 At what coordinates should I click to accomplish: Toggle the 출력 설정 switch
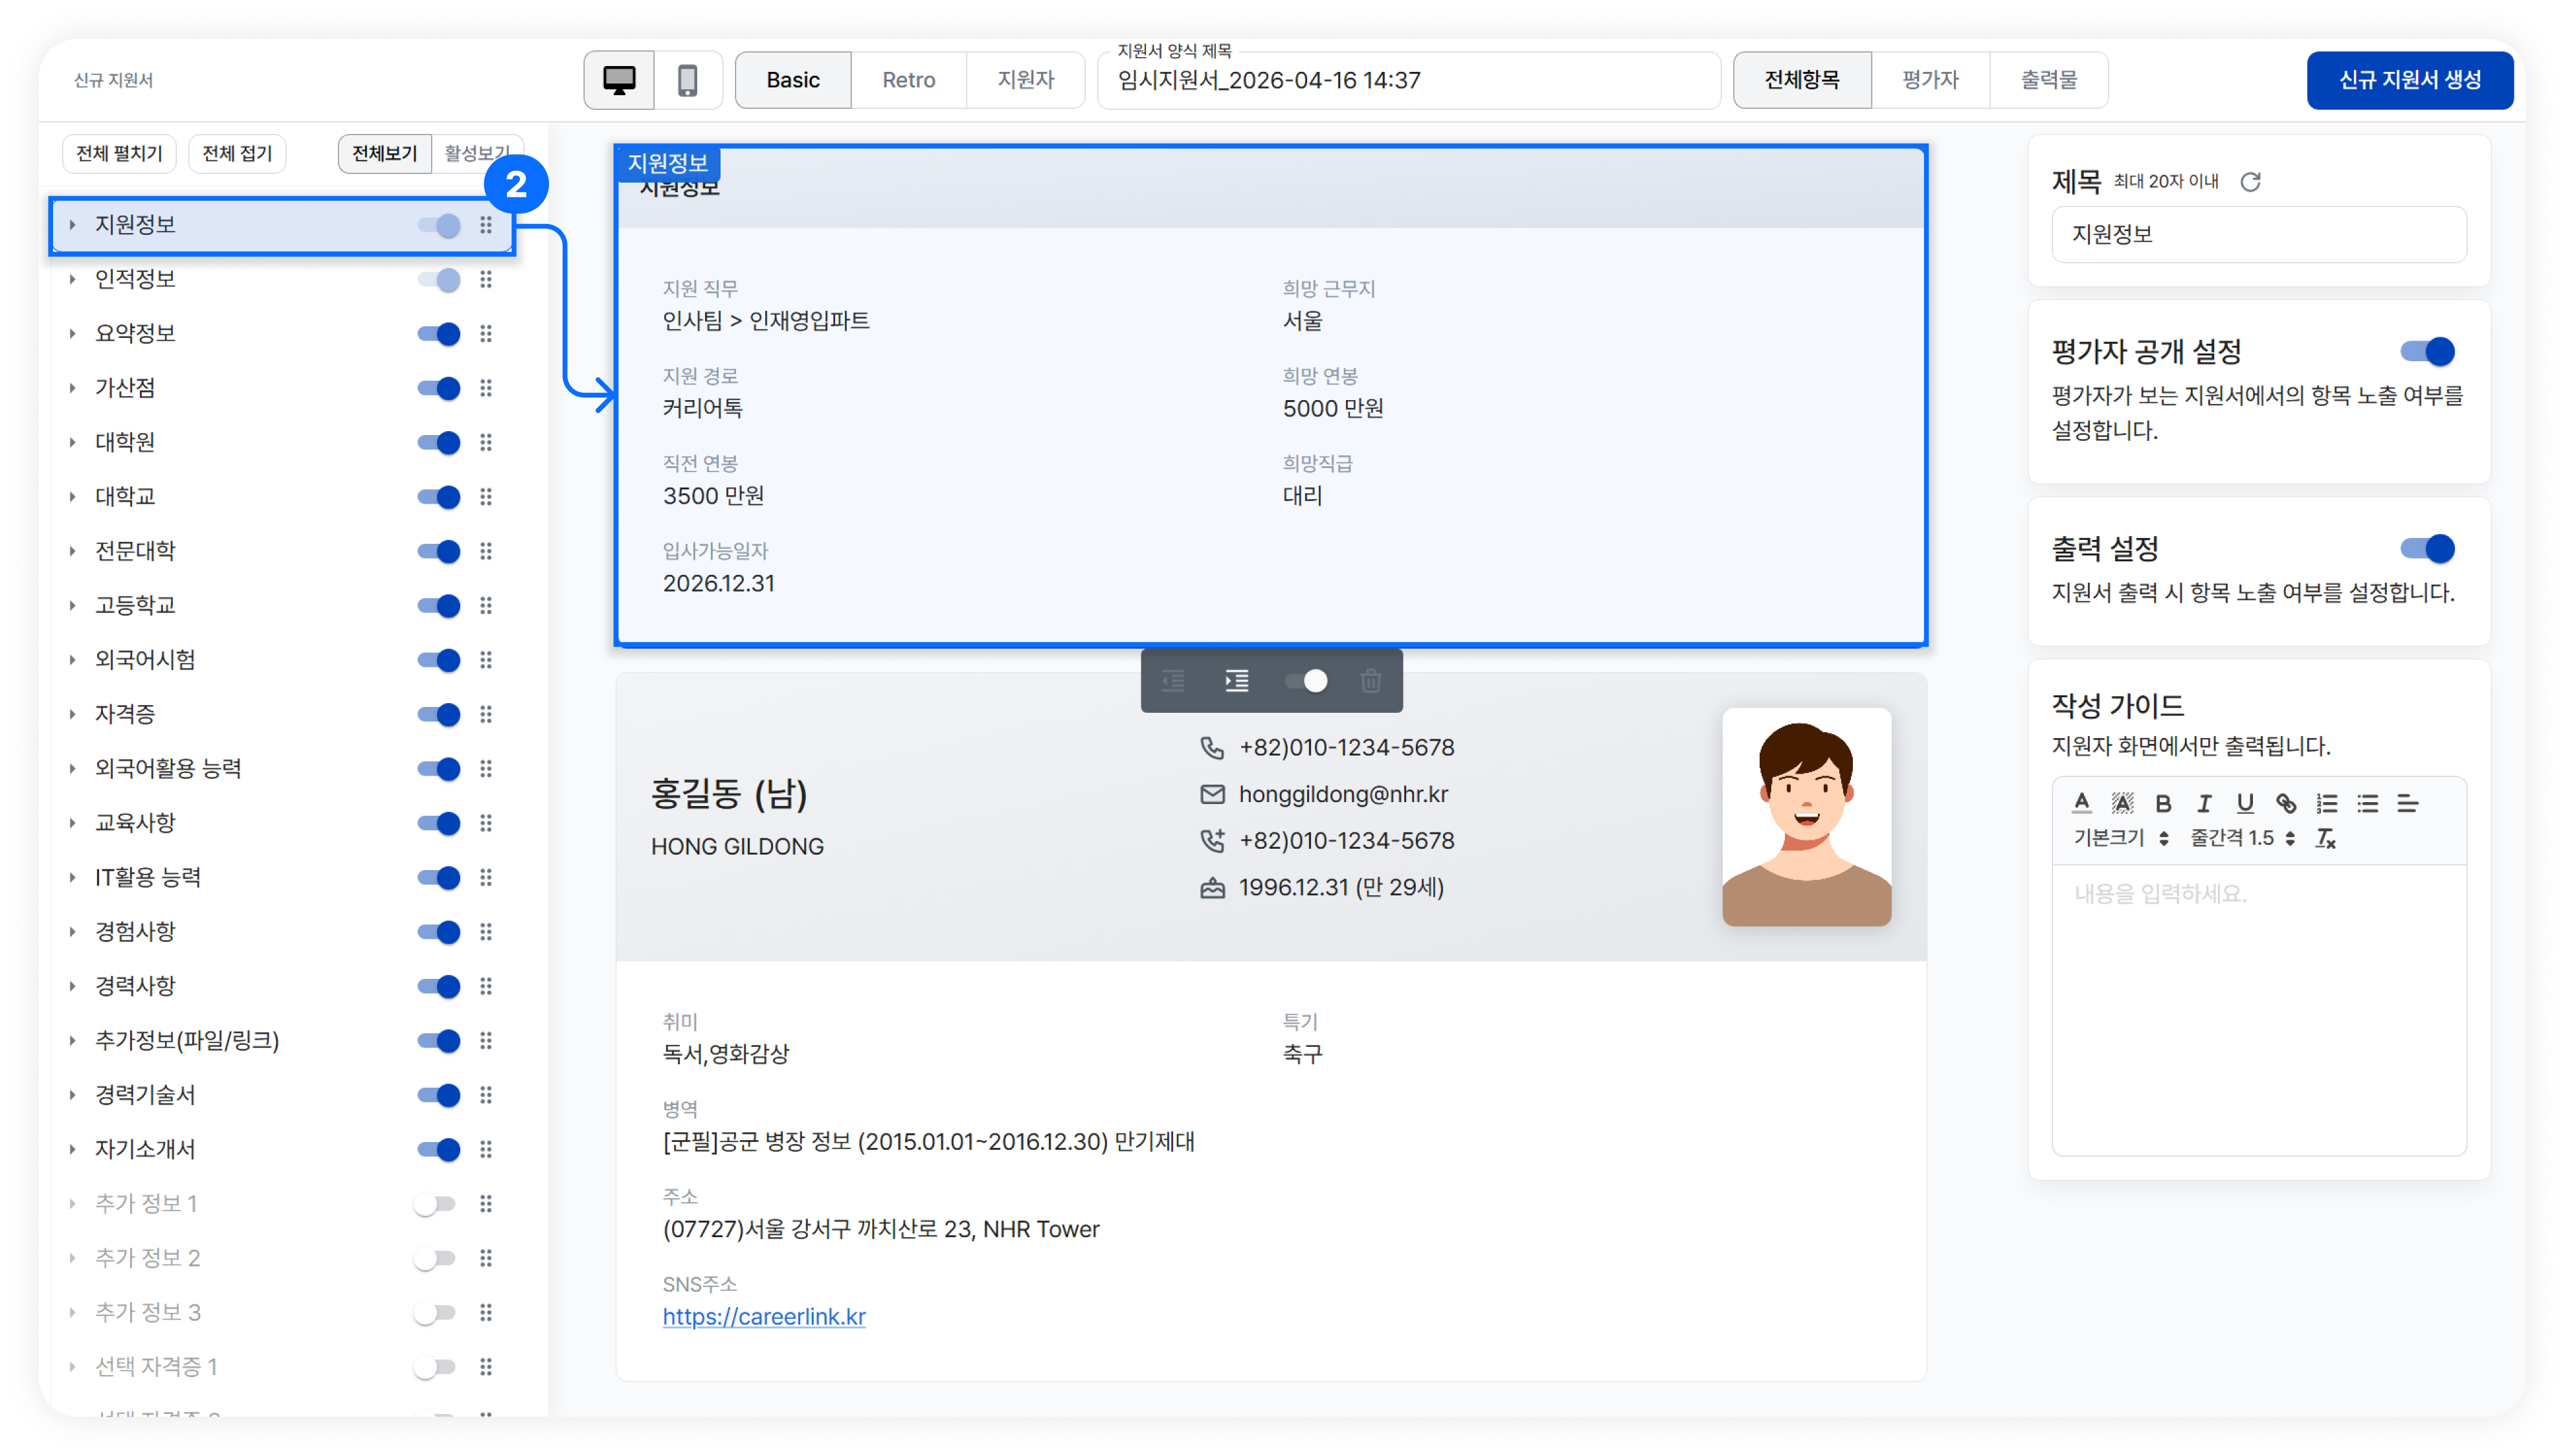pos(2427,548)
